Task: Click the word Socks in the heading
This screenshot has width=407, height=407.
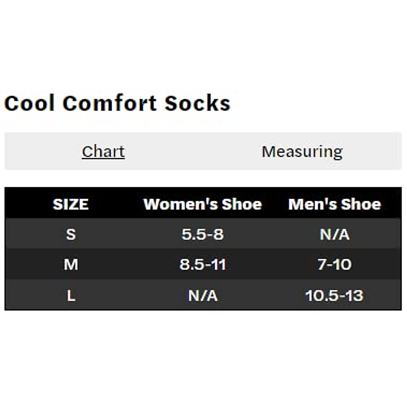Action: [197, 103]
